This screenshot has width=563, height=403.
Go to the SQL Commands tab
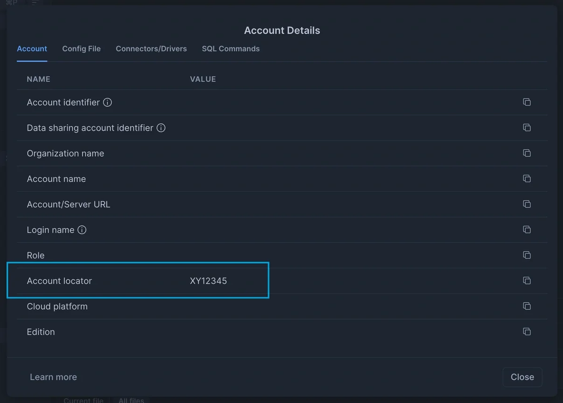[x=230, y=49]
